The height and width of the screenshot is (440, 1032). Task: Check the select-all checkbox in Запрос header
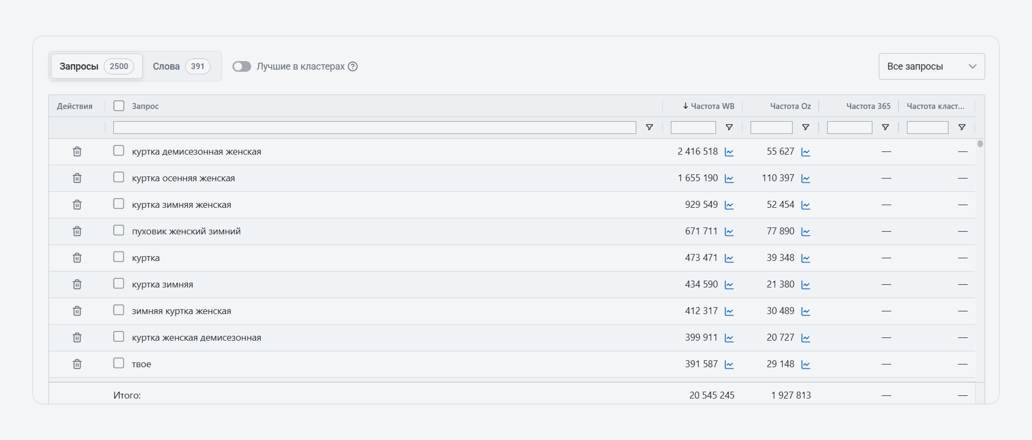click(x=119, y=106)
